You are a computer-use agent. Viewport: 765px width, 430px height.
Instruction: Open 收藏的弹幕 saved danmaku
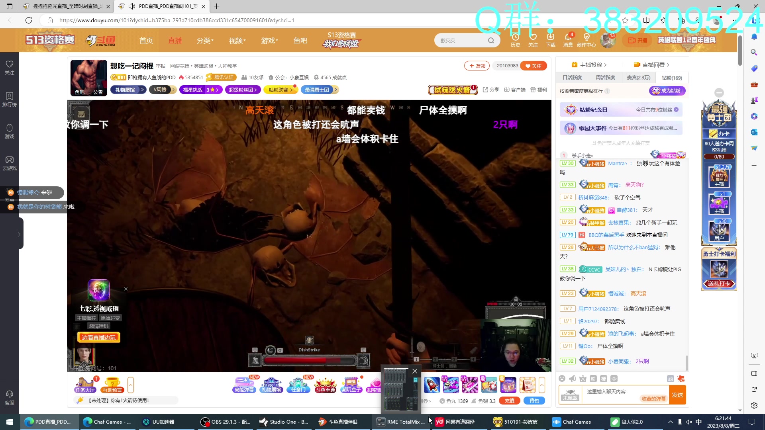point(653,399)
